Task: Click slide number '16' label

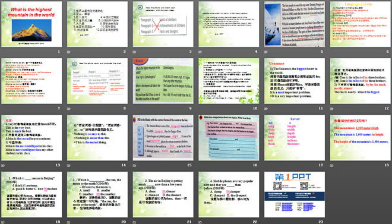Action: (255, 165)
